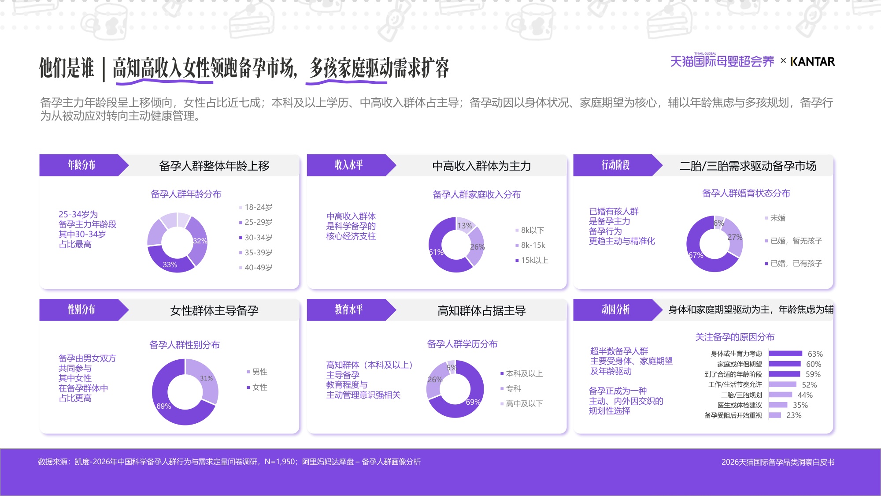Viewport: 881px width, 496px height.
Task: Click the title 女性群体主导备孕
Action: coord(214,310)
